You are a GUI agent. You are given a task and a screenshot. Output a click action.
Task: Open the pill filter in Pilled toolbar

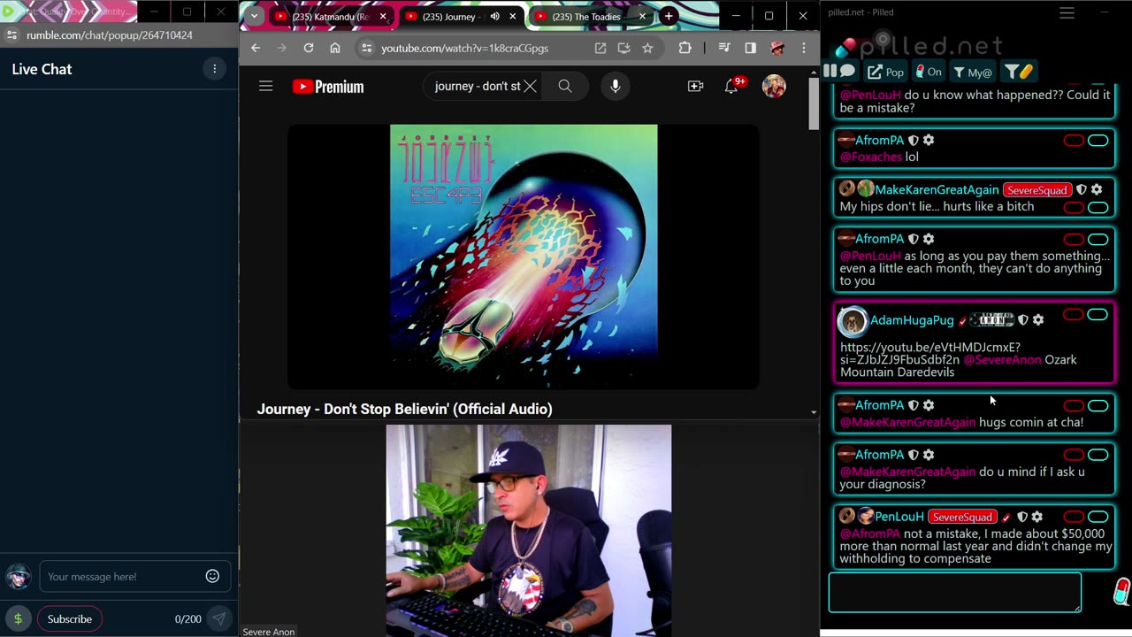[1019, 72]
